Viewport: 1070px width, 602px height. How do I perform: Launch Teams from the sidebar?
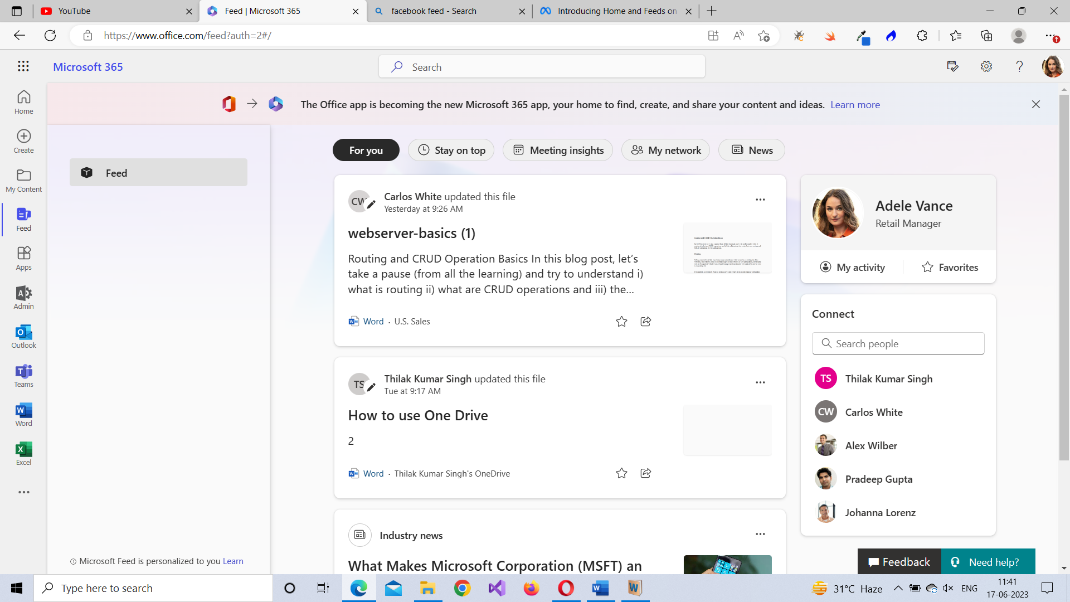(23, 375)
